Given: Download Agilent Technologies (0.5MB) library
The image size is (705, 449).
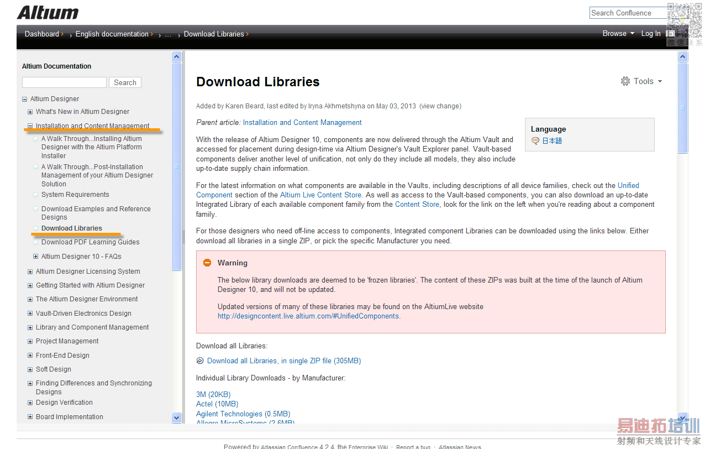Looking at the screenshot, I should [243, 414].
